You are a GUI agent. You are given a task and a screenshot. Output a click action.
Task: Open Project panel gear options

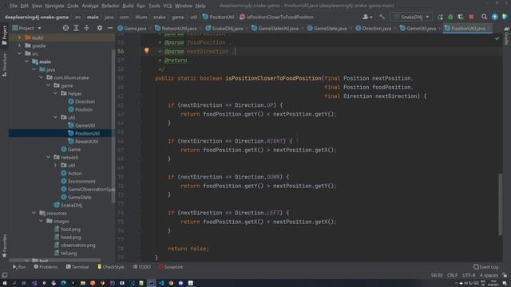(x=100, y=29)
